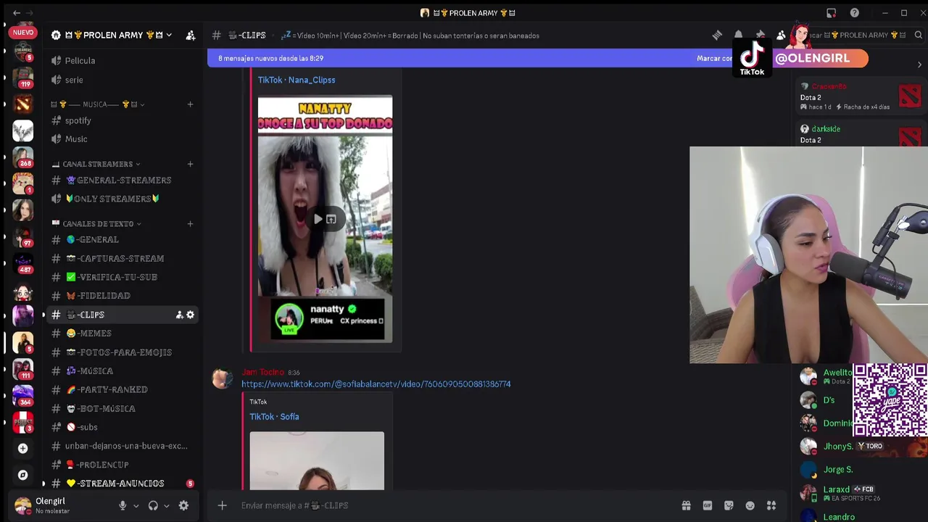
Task: Open the server with the 364 badge
Action: tap(23, 395)
